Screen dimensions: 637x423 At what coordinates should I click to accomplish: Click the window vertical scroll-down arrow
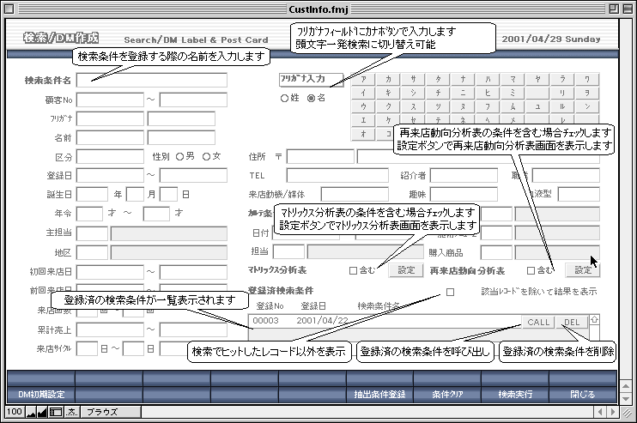tap(626, 399)
